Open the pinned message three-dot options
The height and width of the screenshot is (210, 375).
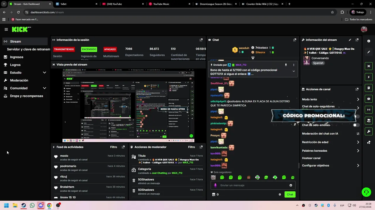pyautogui.click(x=294, y=65)
